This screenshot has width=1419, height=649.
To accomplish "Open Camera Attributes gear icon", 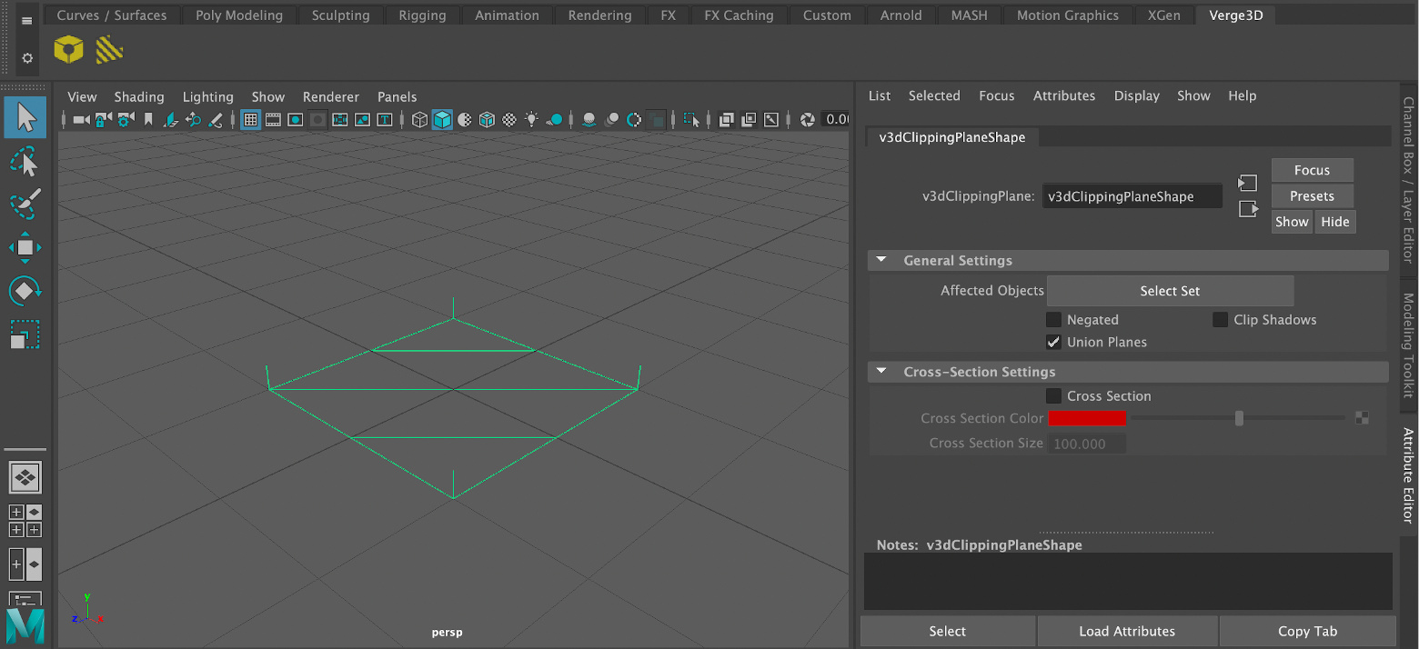I will click(x=126, y=119).
